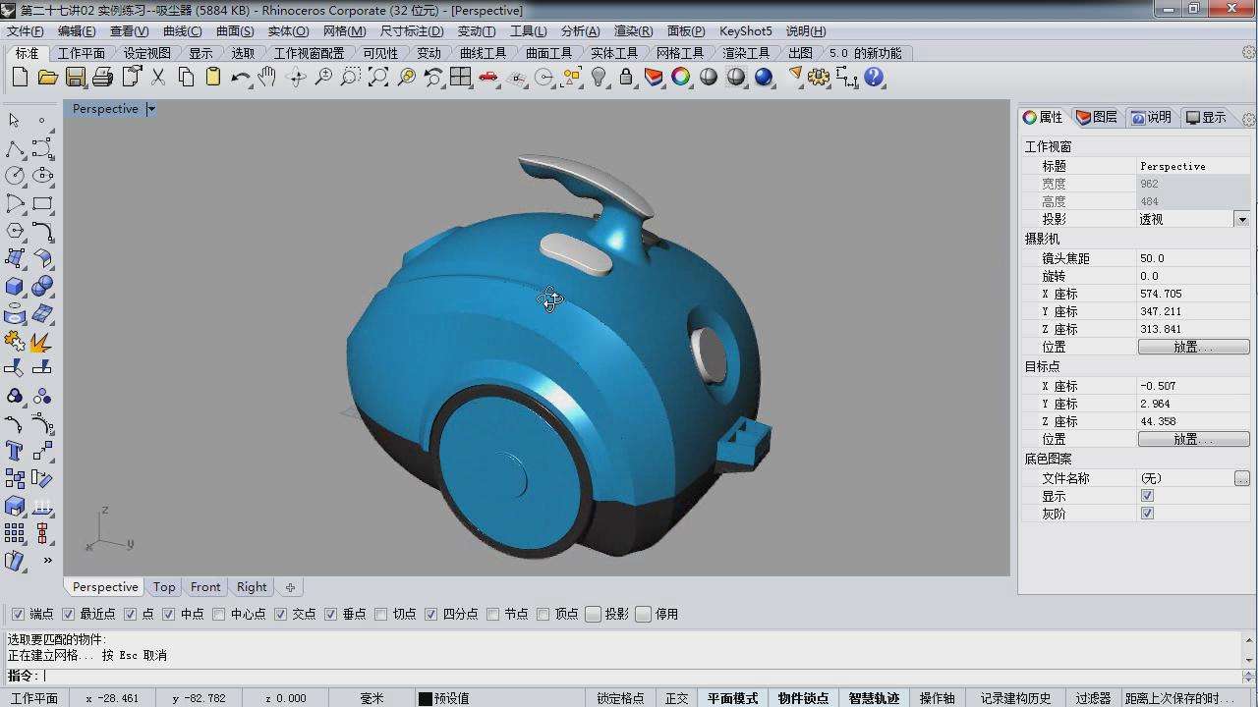Screen dimensions: 1258x707
Task: Toggle the 中点 osnap checkbox
Action: tap(169, 614)
